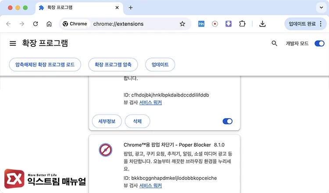Open the extensions puzzle piece menu
Viewport: 329px width, 193px height.
point(242,24)
